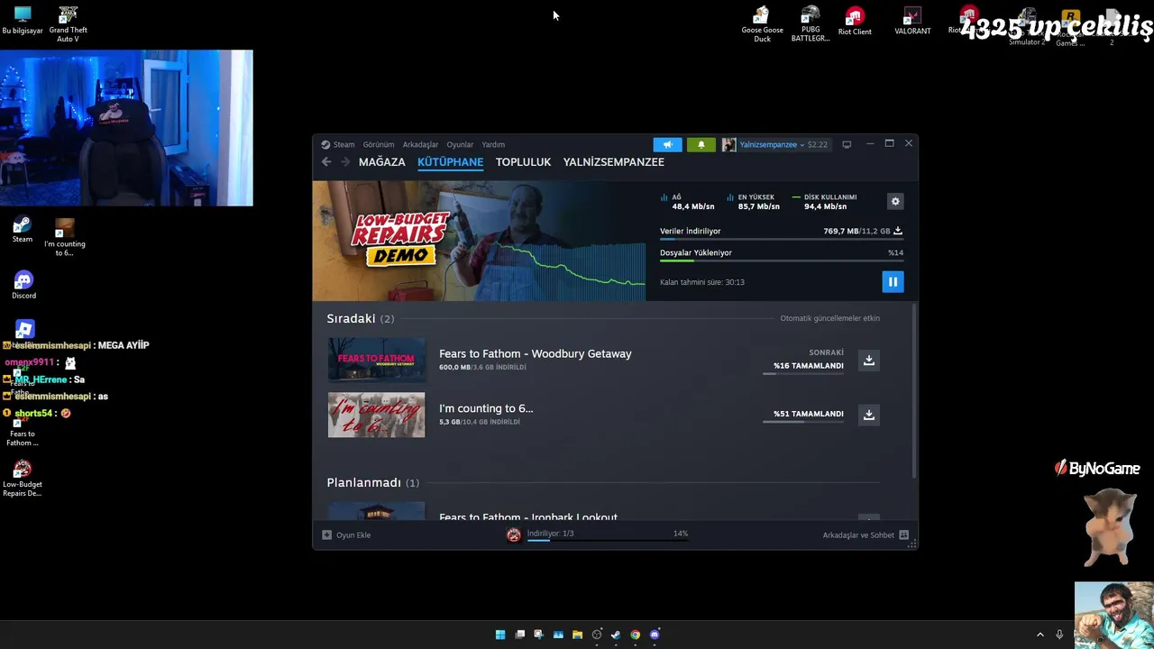
Task: Select Grand Theft Auto V desktop shortcut
Action: (68, 24)
